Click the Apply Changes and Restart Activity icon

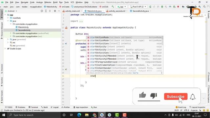click(x=154, y=7)
